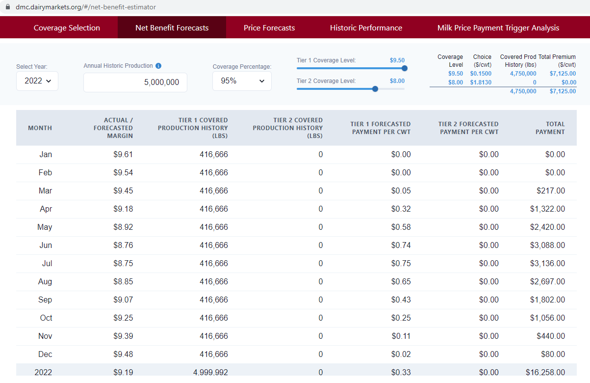Click the $9.50 coverage level link in summary
The height and width of the screenshot is (383, 590).
coord(455,74)
